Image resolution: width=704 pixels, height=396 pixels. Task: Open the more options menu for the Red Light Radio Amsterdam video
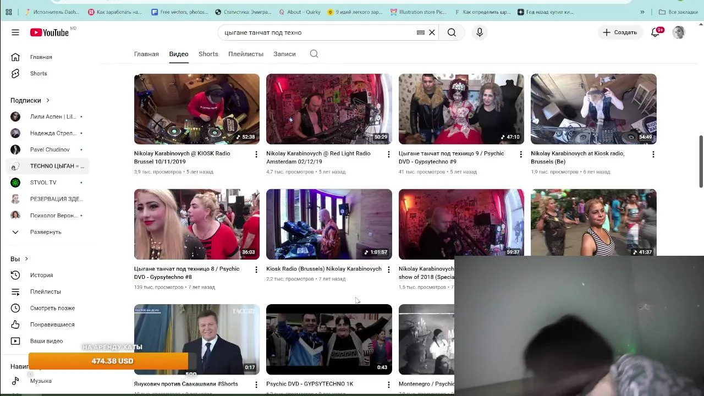(388, 155)
